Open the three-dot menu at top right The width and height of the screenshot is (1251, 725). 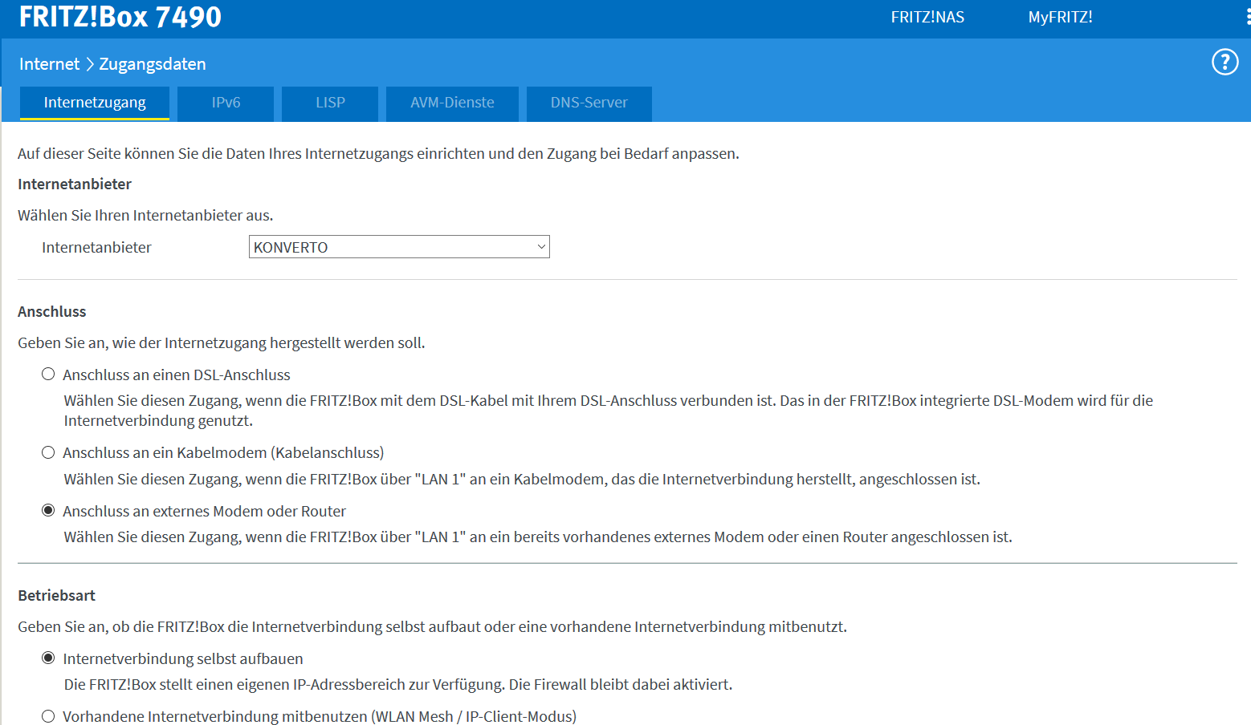pyautogui.click(x=1247, y=17)
